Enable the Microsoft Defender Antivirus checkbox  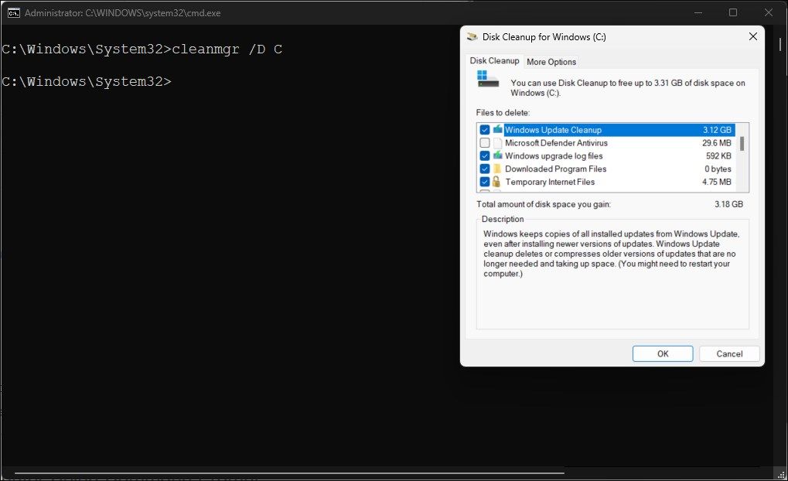click(x=484, y=142)
